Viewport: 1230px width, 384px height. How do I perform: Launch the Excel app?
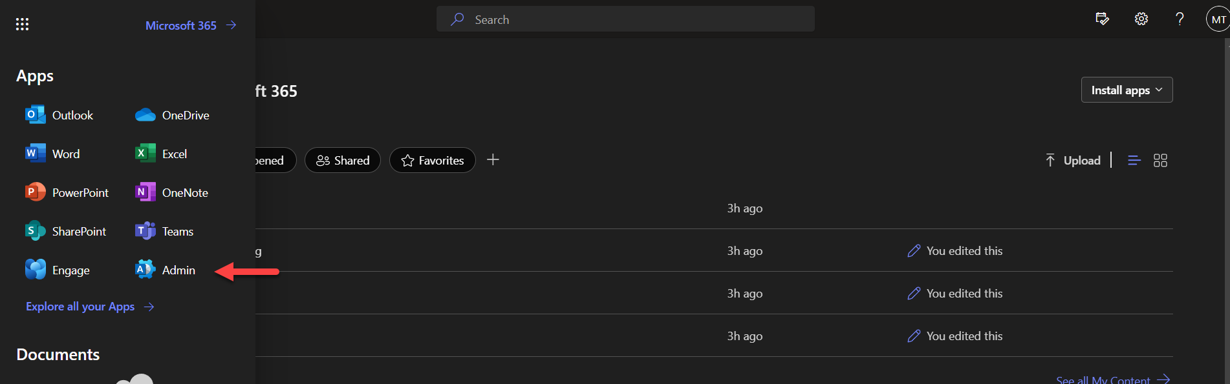pyautogui.click(x=146, y=154)
